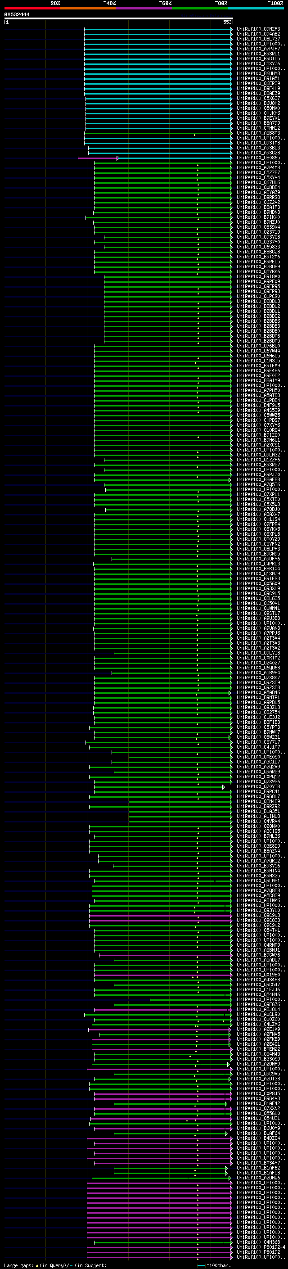Select the UniRef100_O23719 hit label
Viewport: 288px width, 1269px height.
258,232
